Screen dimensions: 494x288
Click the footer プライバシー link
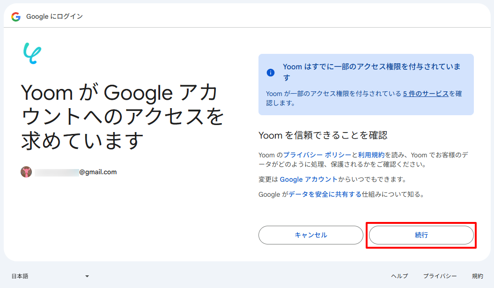[x=440, y=276]
